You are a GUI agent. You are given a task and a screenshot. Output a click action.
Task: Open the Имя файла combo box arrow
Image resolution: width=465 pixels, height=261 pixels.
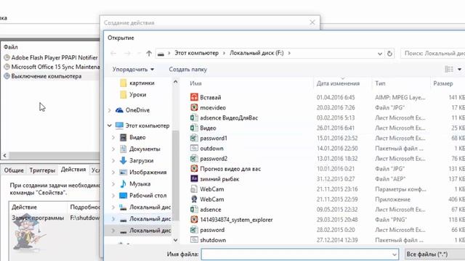(394, 254)
